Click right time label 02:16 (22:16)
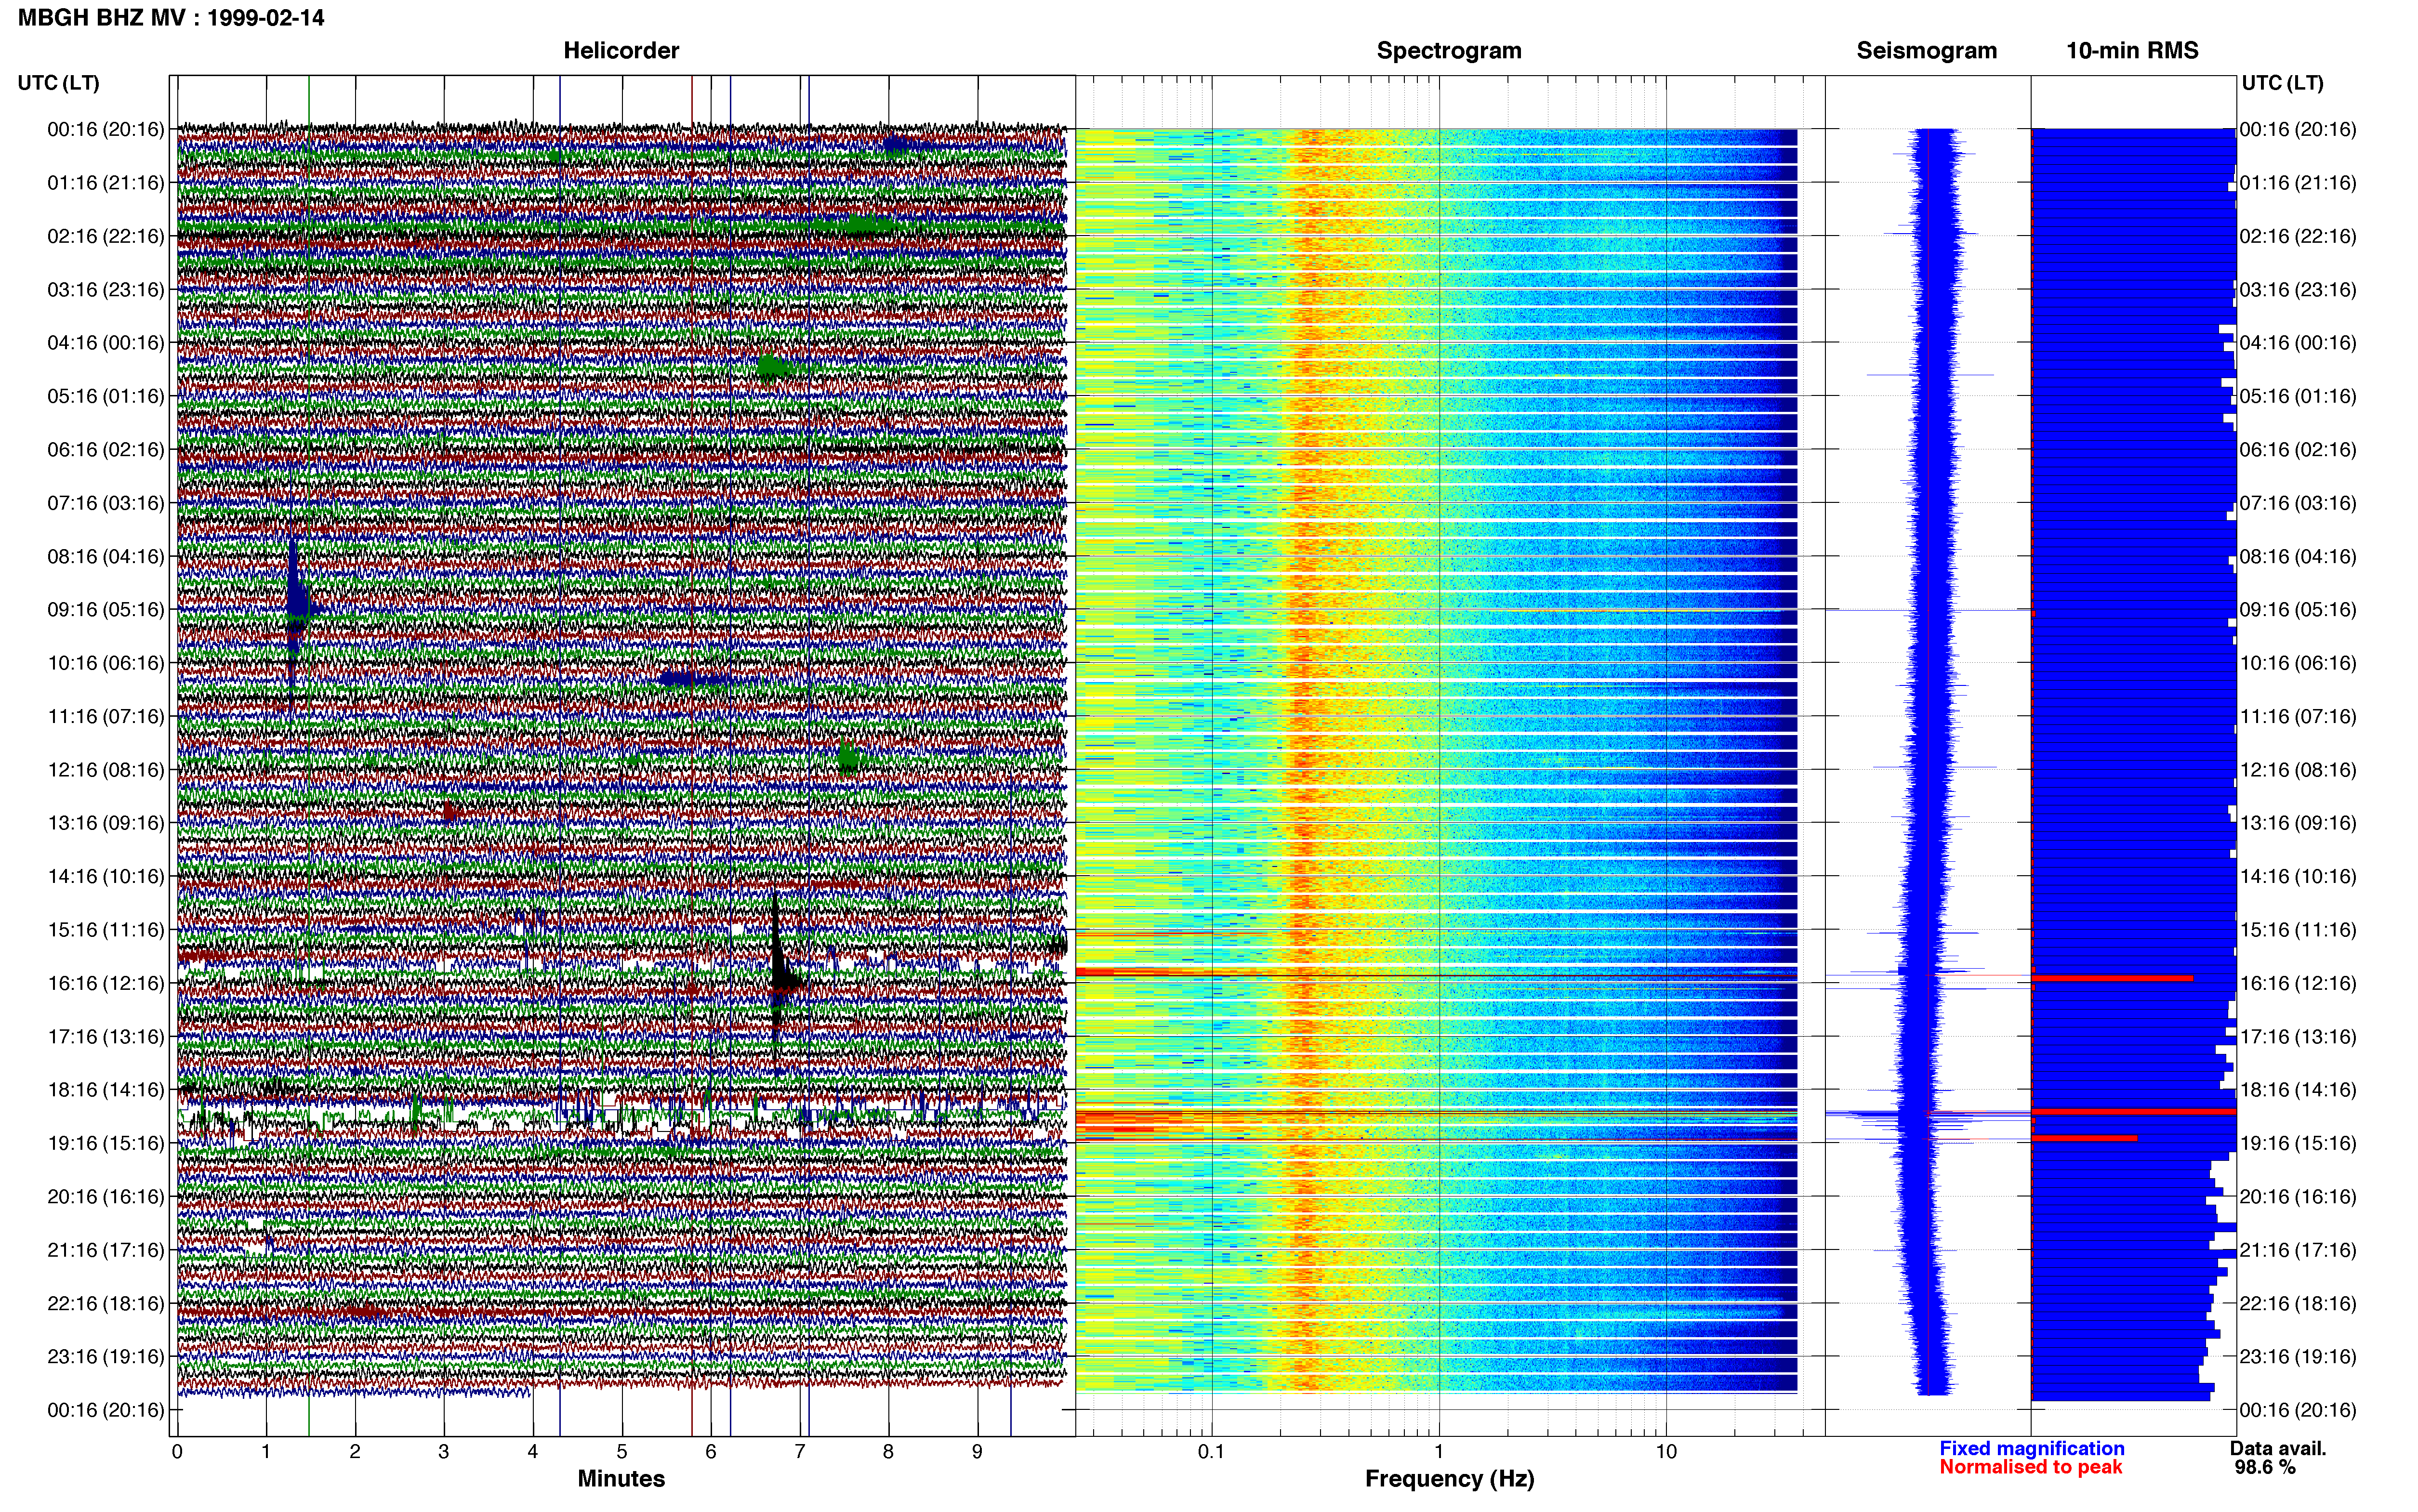The height and width of the screenshot is (1512, 2418). (2298, 236)
